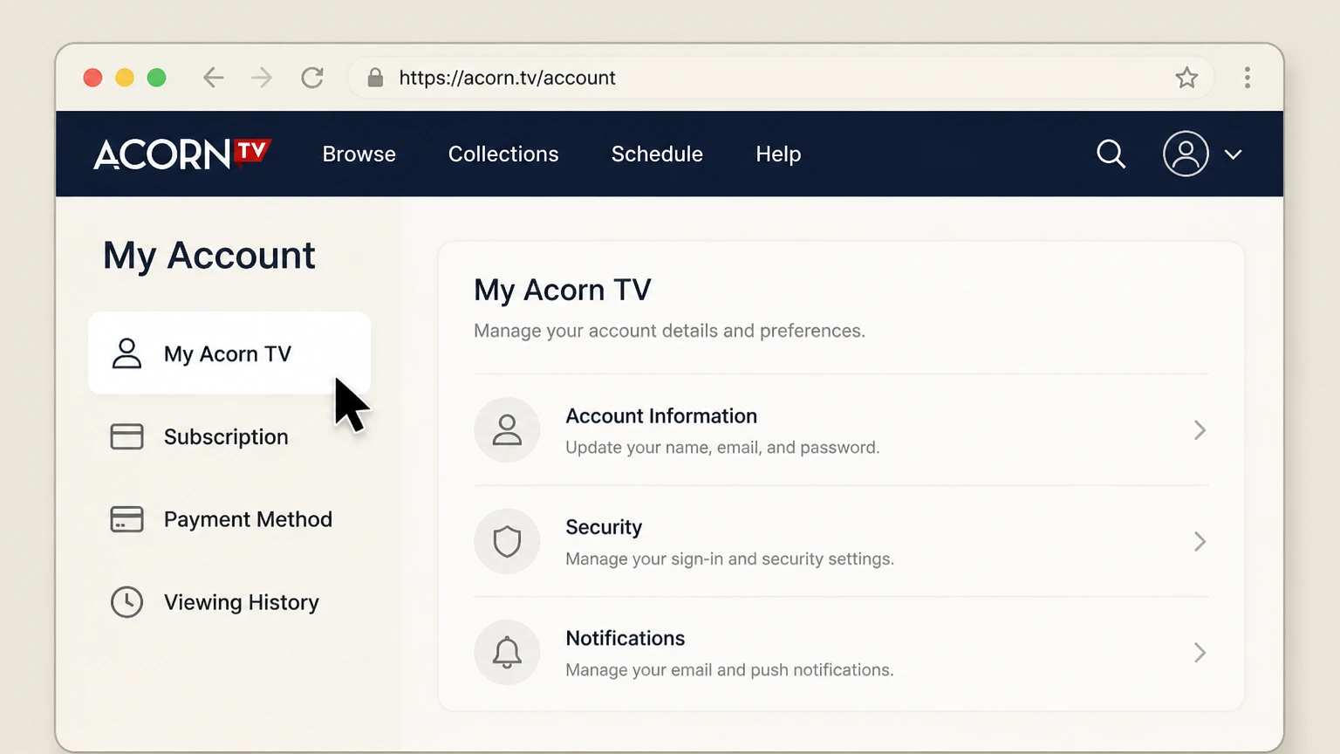Image resolution: width=1340 pixels, height=754 pixels.
Task: Open the Notifications settings row
Action: tap(841, 652)
